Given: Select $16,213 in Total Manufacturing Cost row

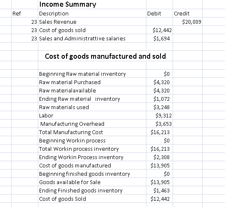Looking at the screenshot, I should coord(159,132).
